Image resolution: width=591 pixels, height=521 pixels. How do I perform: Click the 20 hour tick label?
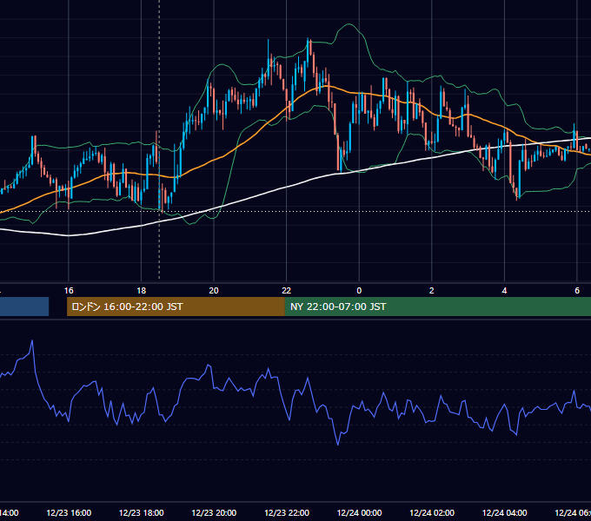pyautogui.click(x=214, y=291)
